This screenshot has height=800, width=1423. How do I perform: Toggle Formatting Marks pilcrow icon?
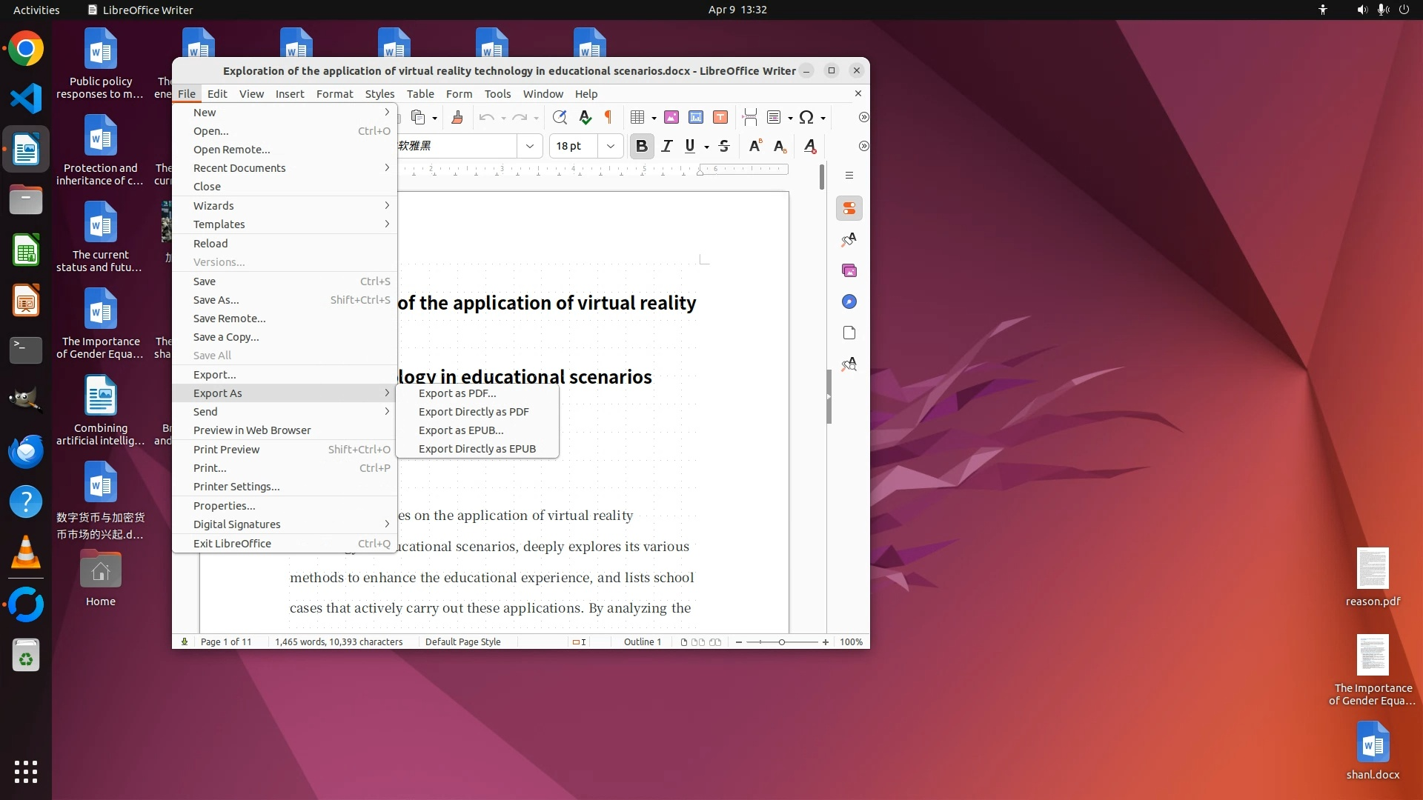pos(608,117)
